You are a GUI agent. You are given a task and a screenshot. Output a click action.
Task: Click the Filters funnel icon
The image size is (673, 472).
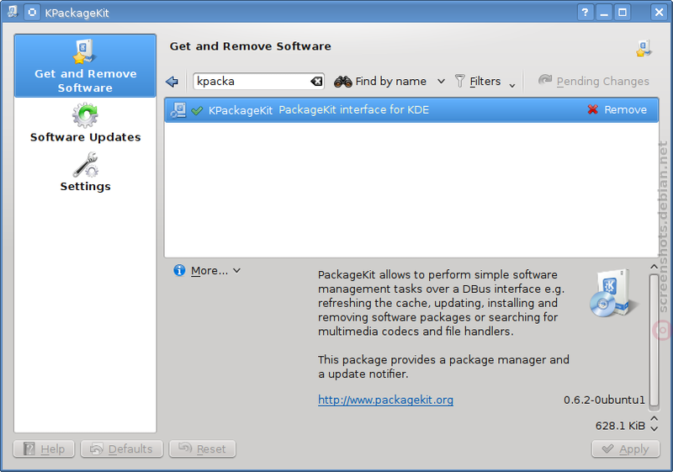tap(459, 81)
